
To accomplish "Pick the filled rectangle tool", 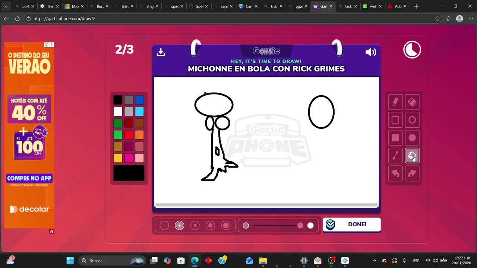I will 395,138.
